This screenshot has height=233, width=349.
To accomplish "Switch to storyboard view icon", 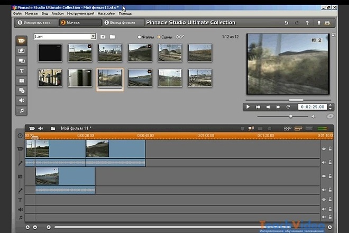I will [x=287, y=129].
